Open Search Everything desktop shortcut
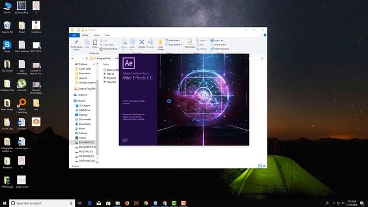The height and width of the screenshot is (207, 368). [22, 106]
